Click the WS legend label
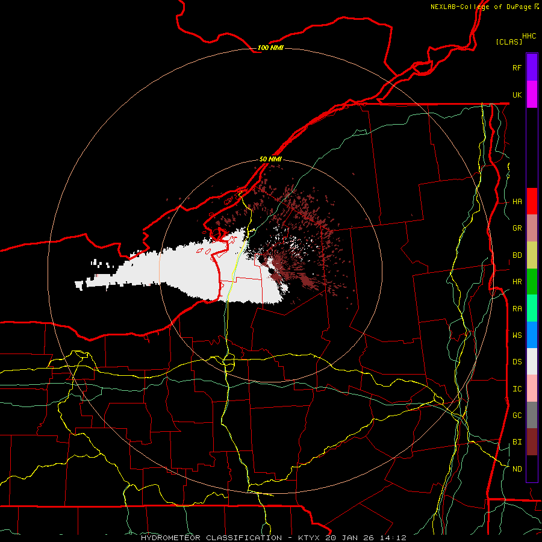542x542 pixels. (x=517, y=335)
